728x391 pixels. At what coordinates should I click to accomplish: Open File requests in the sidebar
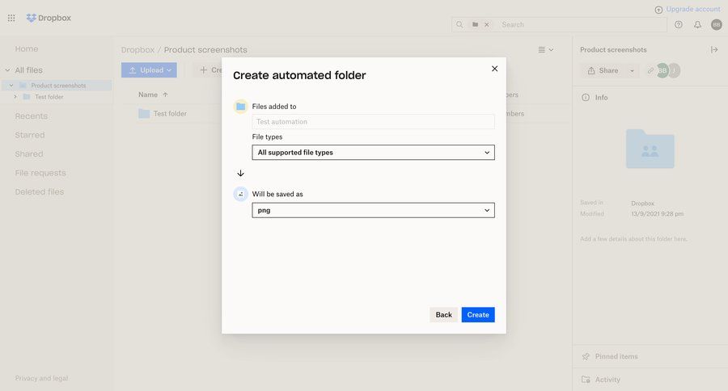click(x=40, y=173)
